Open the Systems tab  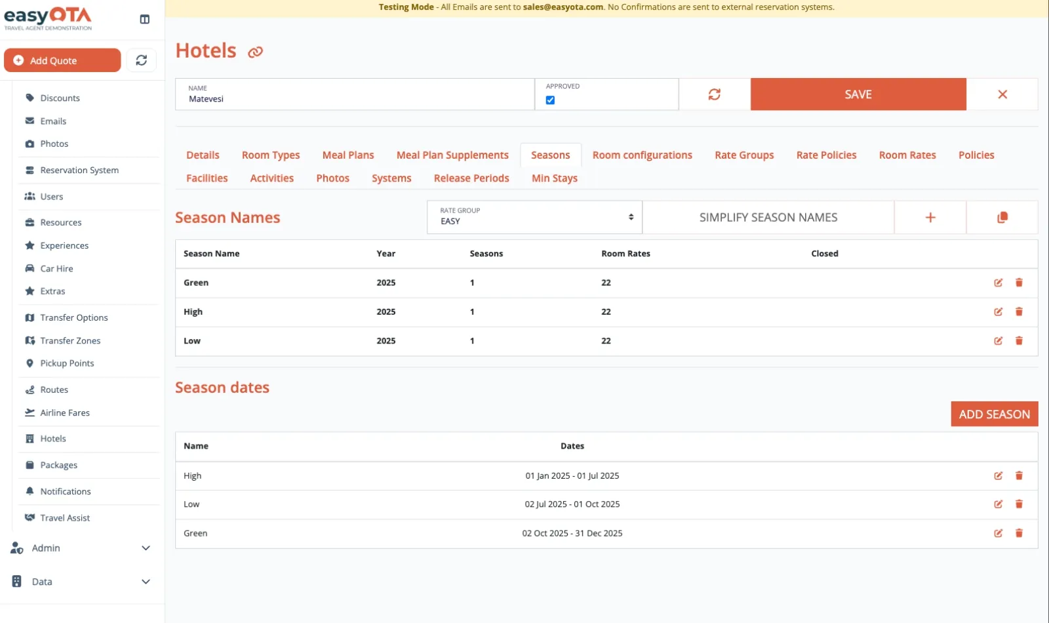point(391,178)
